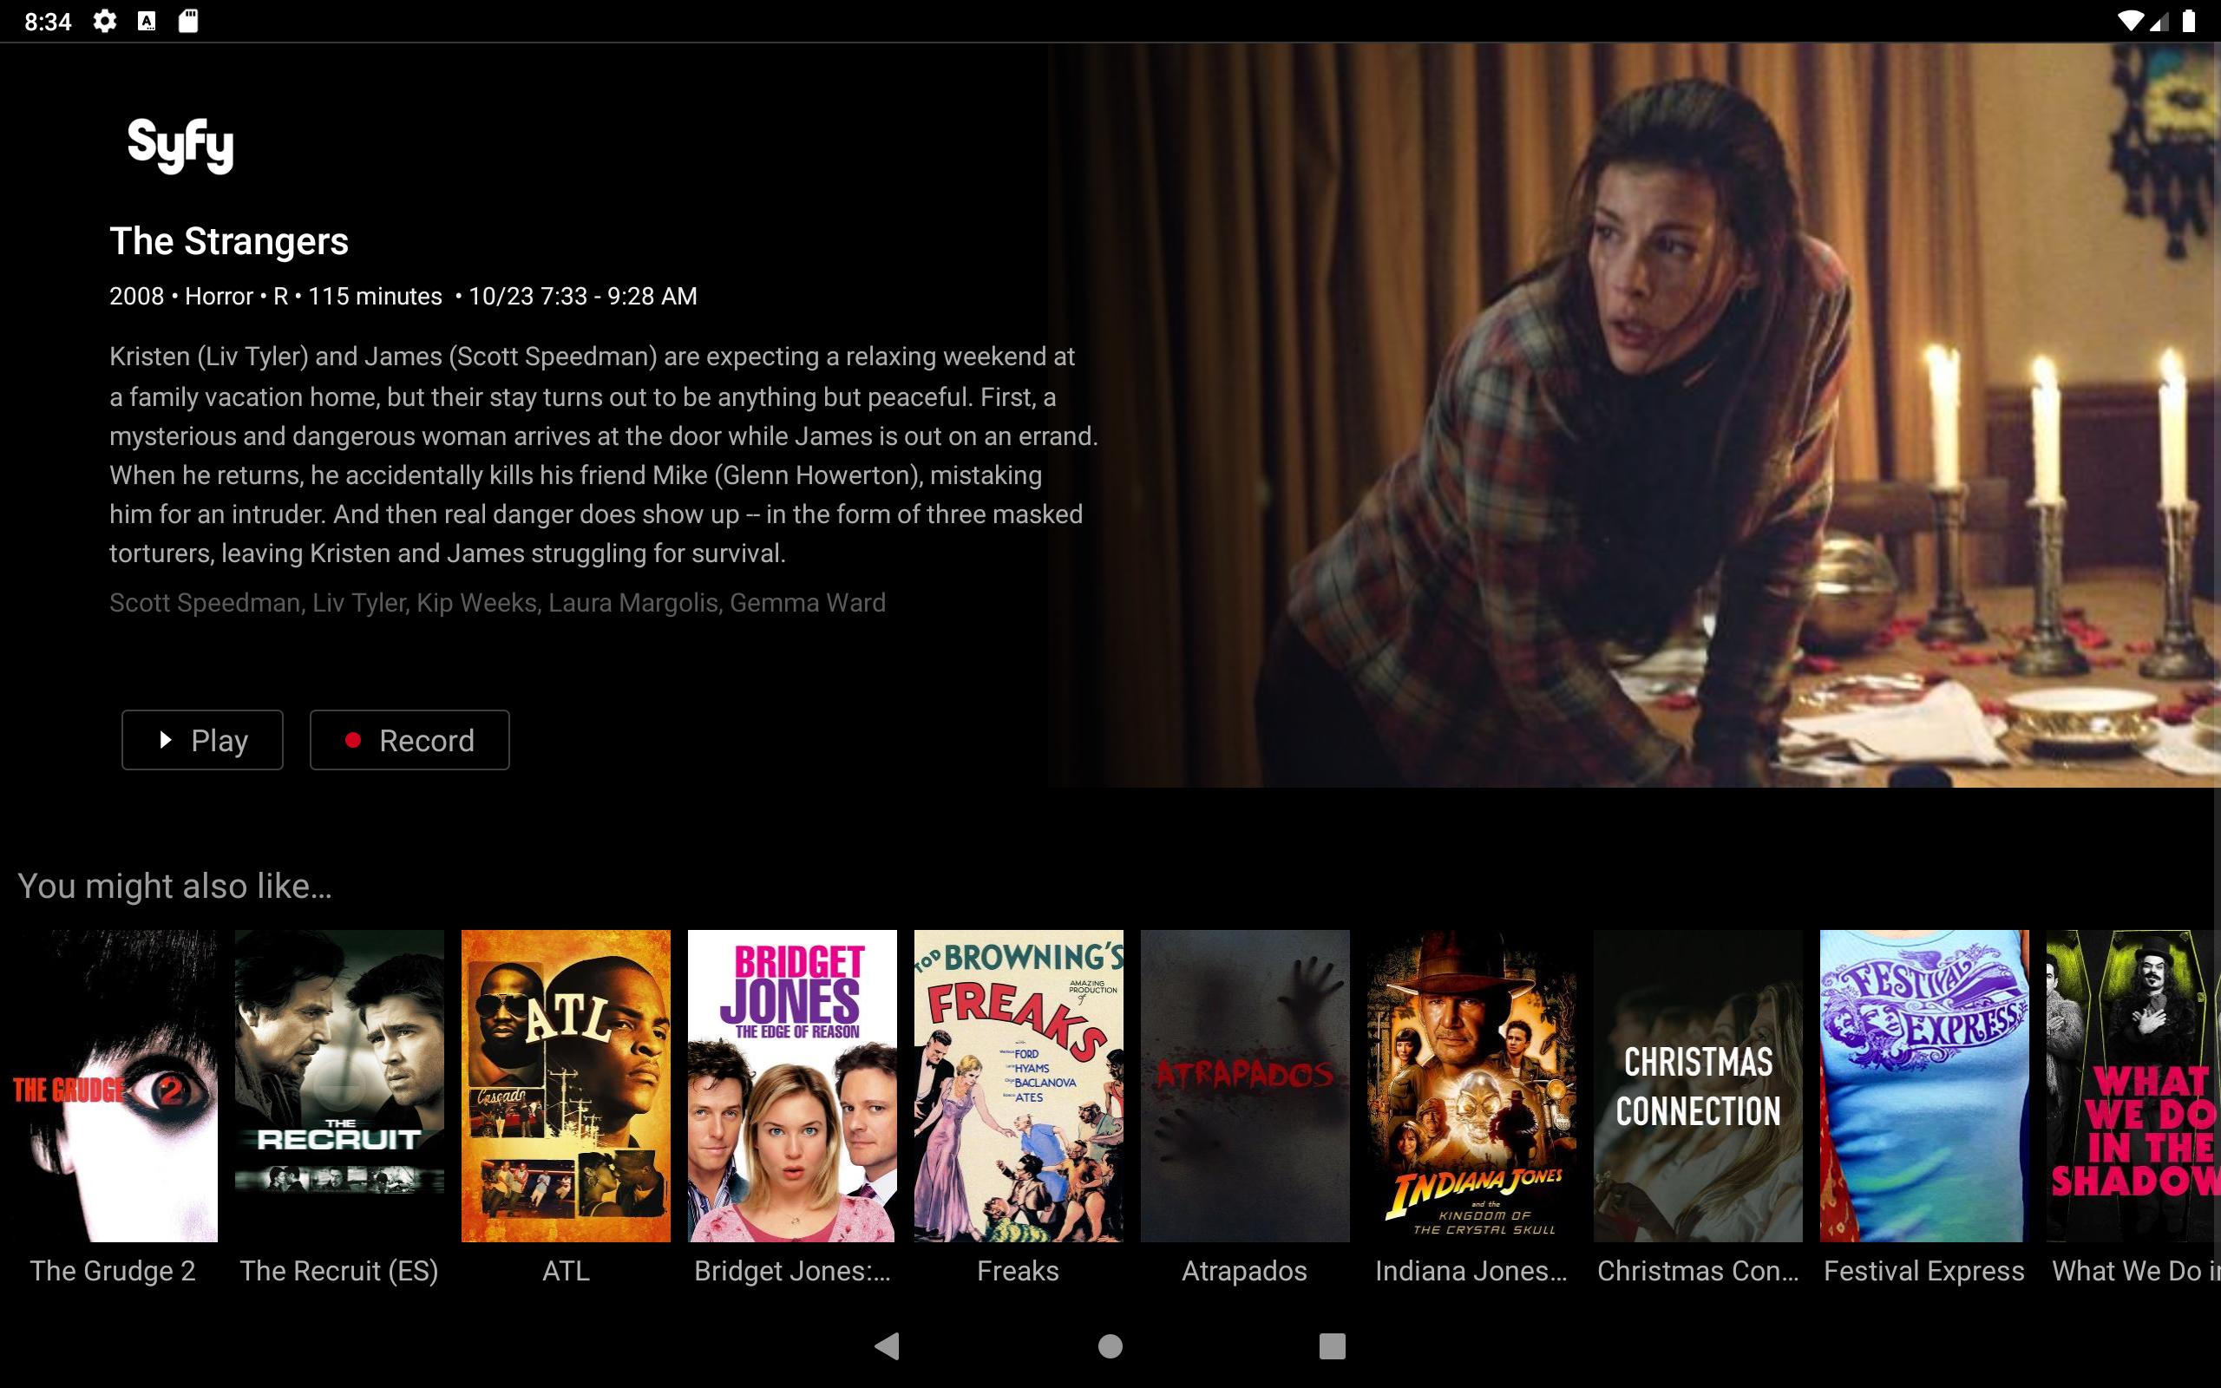Select 'Indiana Jones...' title text
The height and width of the screenshot is (1388, 2221).
pos(1471,1271)
